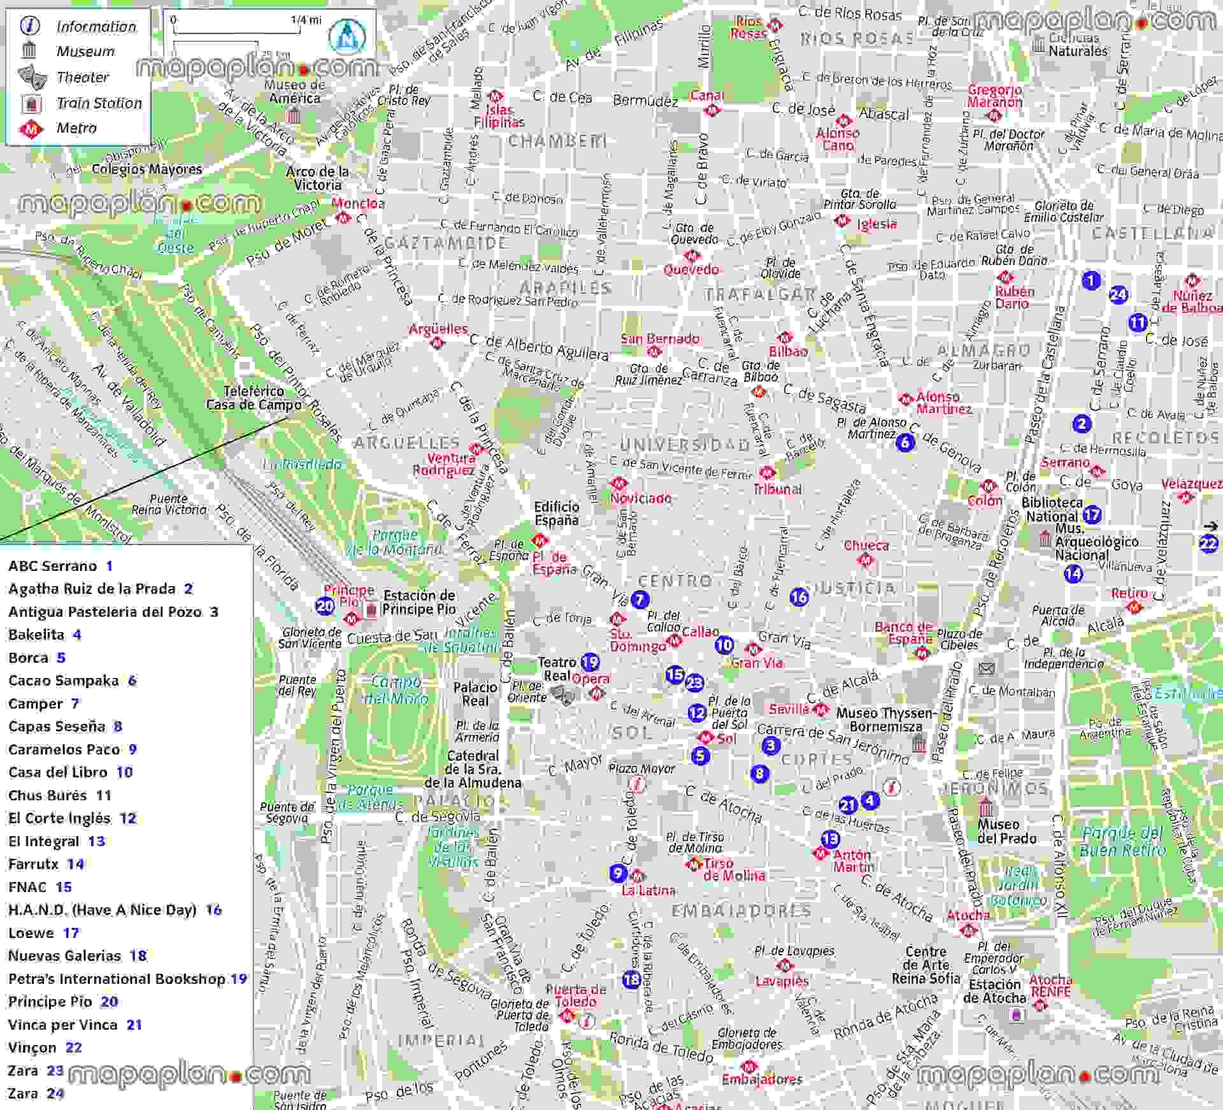This screenshot has height=1110, width=1223.
Task: Select blue marker 13 above Antón Martín
Action: tap(830, 839)
